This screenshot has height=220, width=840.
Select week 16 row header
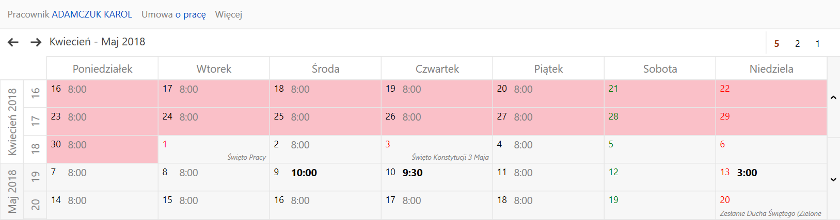[35, 93]
